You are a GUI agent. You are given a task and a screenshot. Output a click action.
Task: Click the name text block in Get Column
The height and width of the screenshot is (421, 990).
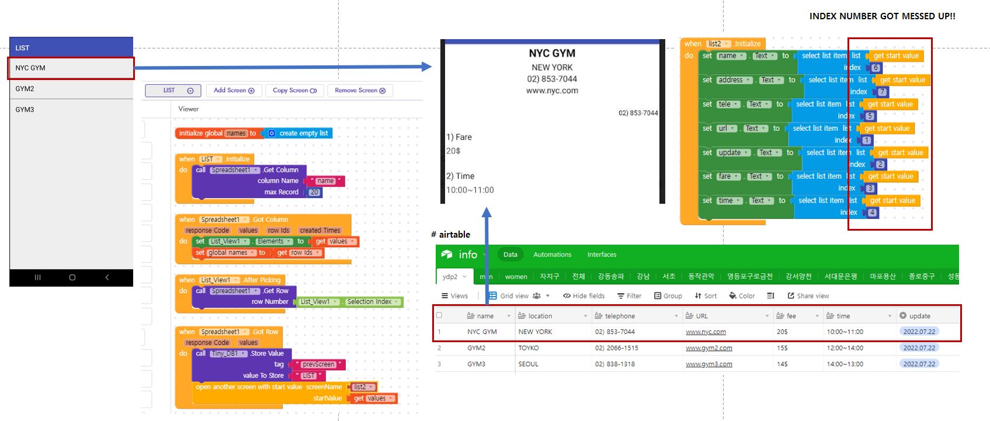[326, 181]
